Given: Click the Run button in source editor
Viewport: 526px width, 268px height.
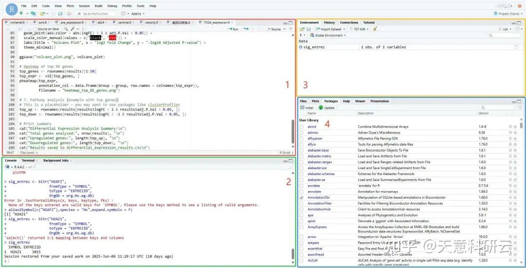Looking at the screenshot, I should pos(233,29).
